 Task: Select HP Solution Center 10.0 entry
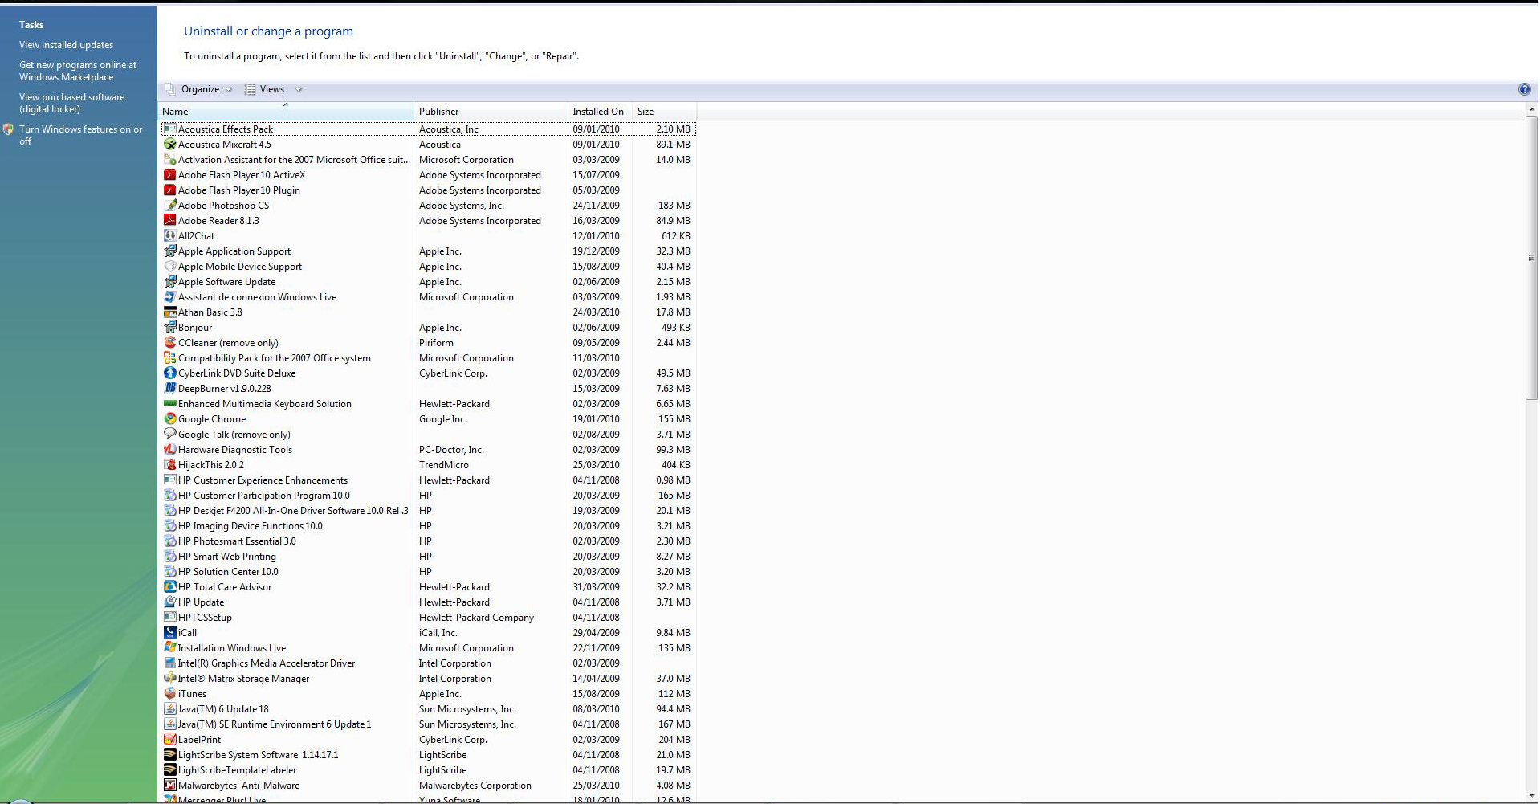click(429, 572)
